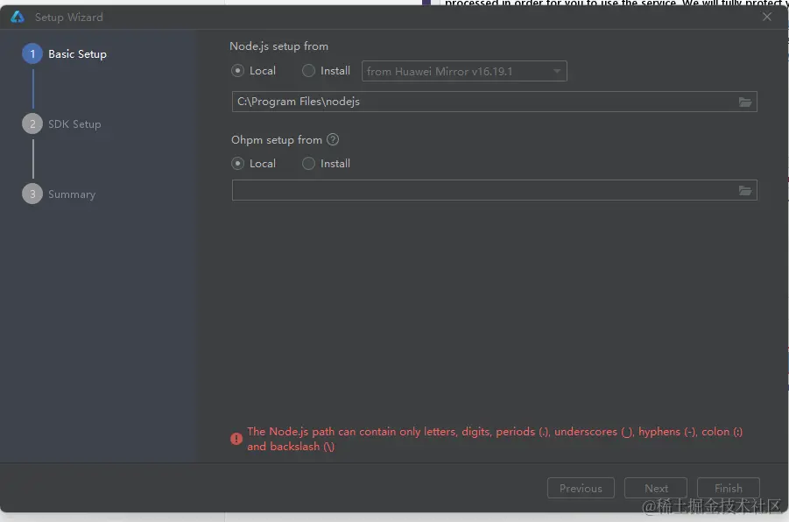789x522 pixels.
Task: Click the Finish button
Action: pyautogui.click(x=728, y=488)
